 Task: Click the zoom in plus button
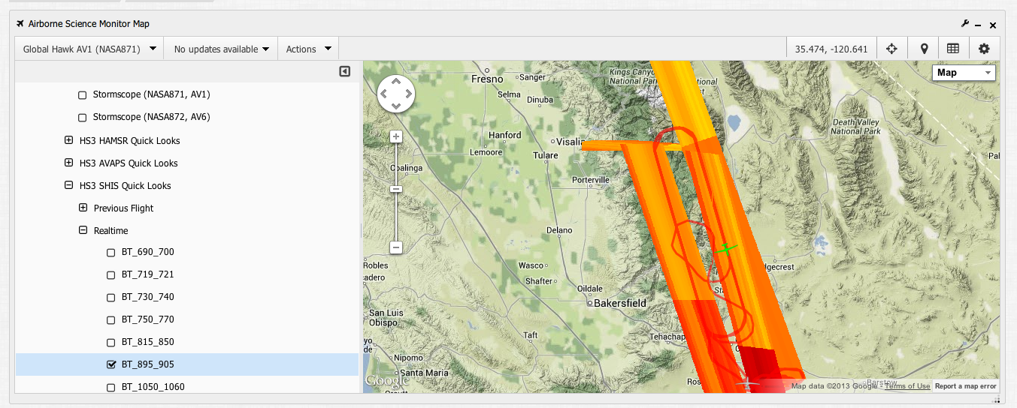point(396,136)
